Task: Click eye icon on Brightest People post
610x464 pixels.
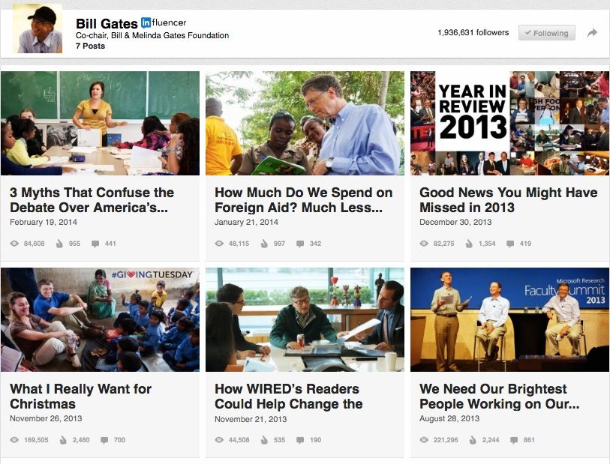Action: tap(424, 440)
